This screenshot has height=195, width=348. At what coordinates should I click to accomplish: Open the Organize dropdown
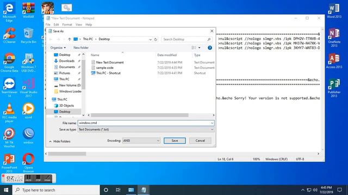58,48
